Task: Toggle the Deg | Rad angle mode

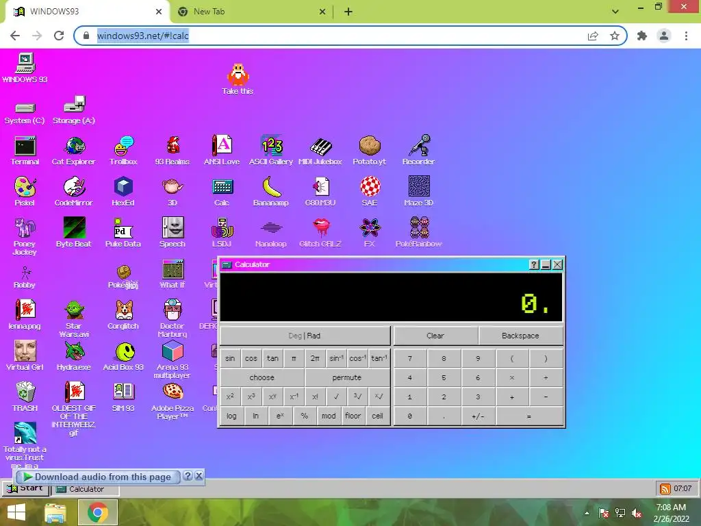Action: [x=305, y=336]
